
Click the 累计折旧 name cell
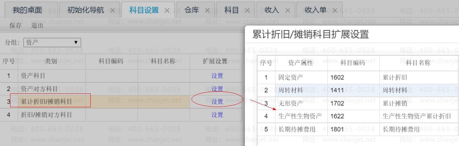[x=395, y=78]
